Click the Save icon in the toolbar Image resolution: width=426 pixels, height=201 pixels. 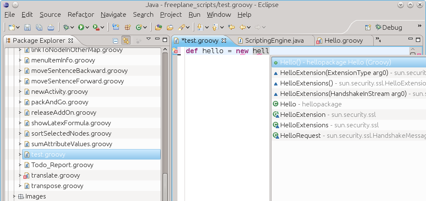(27, 27)
